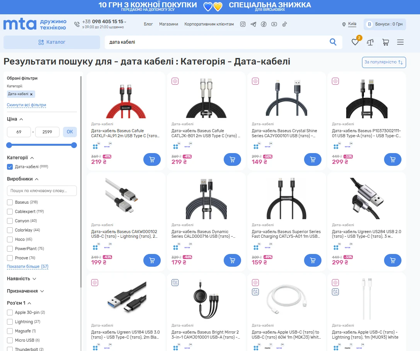This screenshot has width=420, height=351.
Task: Check the Lightning connector checkbox
Action: [x=10, y=322]
